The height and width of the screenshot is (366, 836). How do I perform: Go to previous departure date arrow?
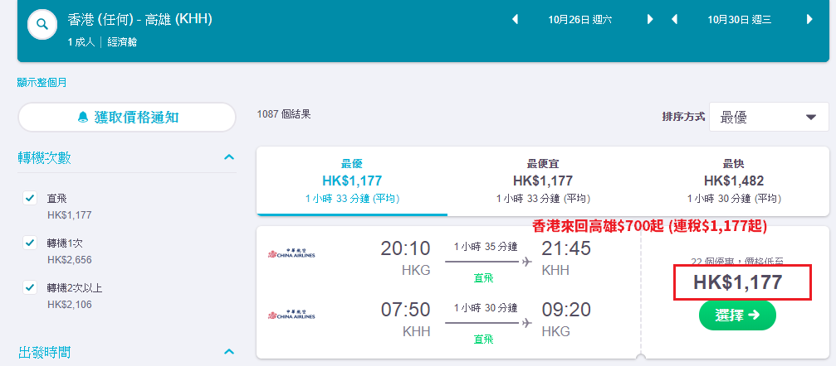point(515,20)
